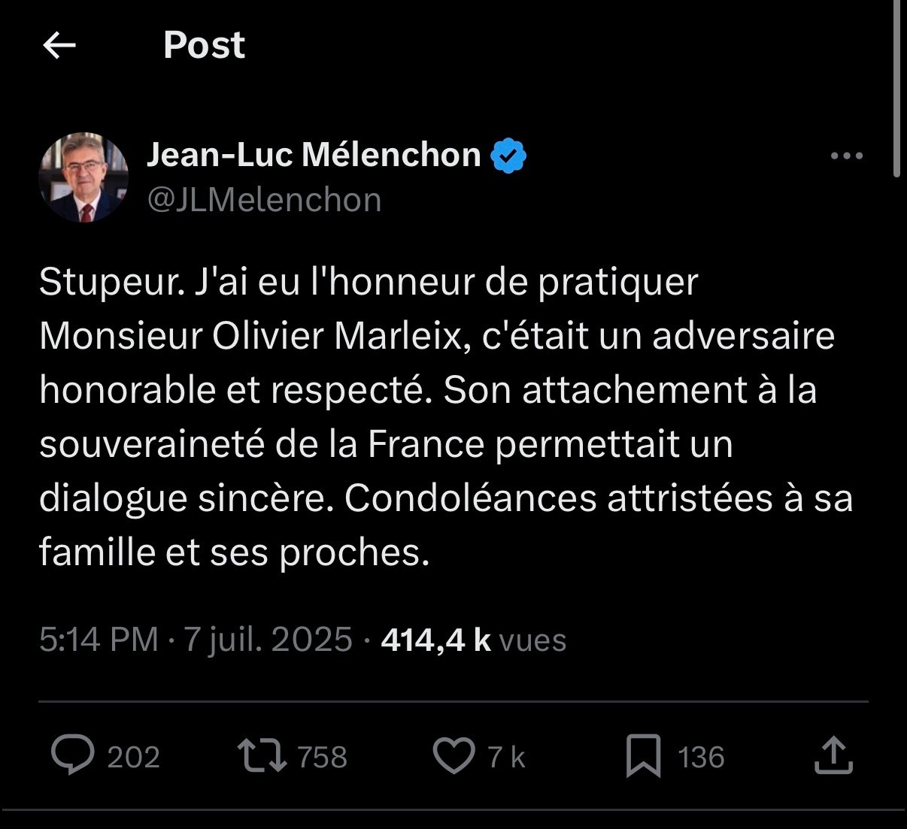This screenshot has height=829, width=907.
Task: Open Jean-Luc Mélenchon's profile picture
Action: pyautogui.click(x=83, y=177)
